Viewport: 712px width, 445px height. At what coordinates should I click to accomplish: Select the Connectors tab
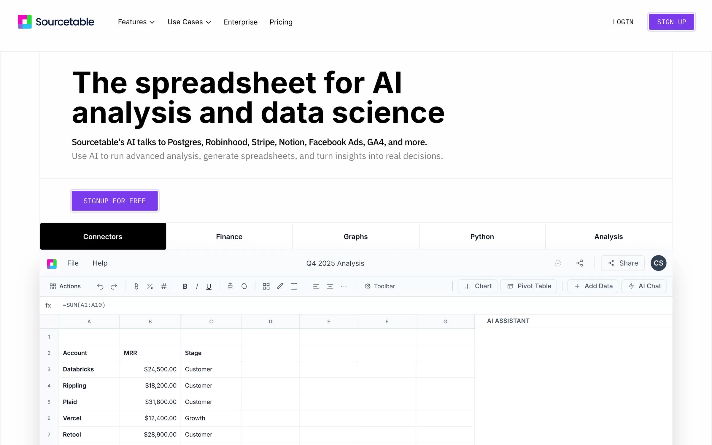103,236
